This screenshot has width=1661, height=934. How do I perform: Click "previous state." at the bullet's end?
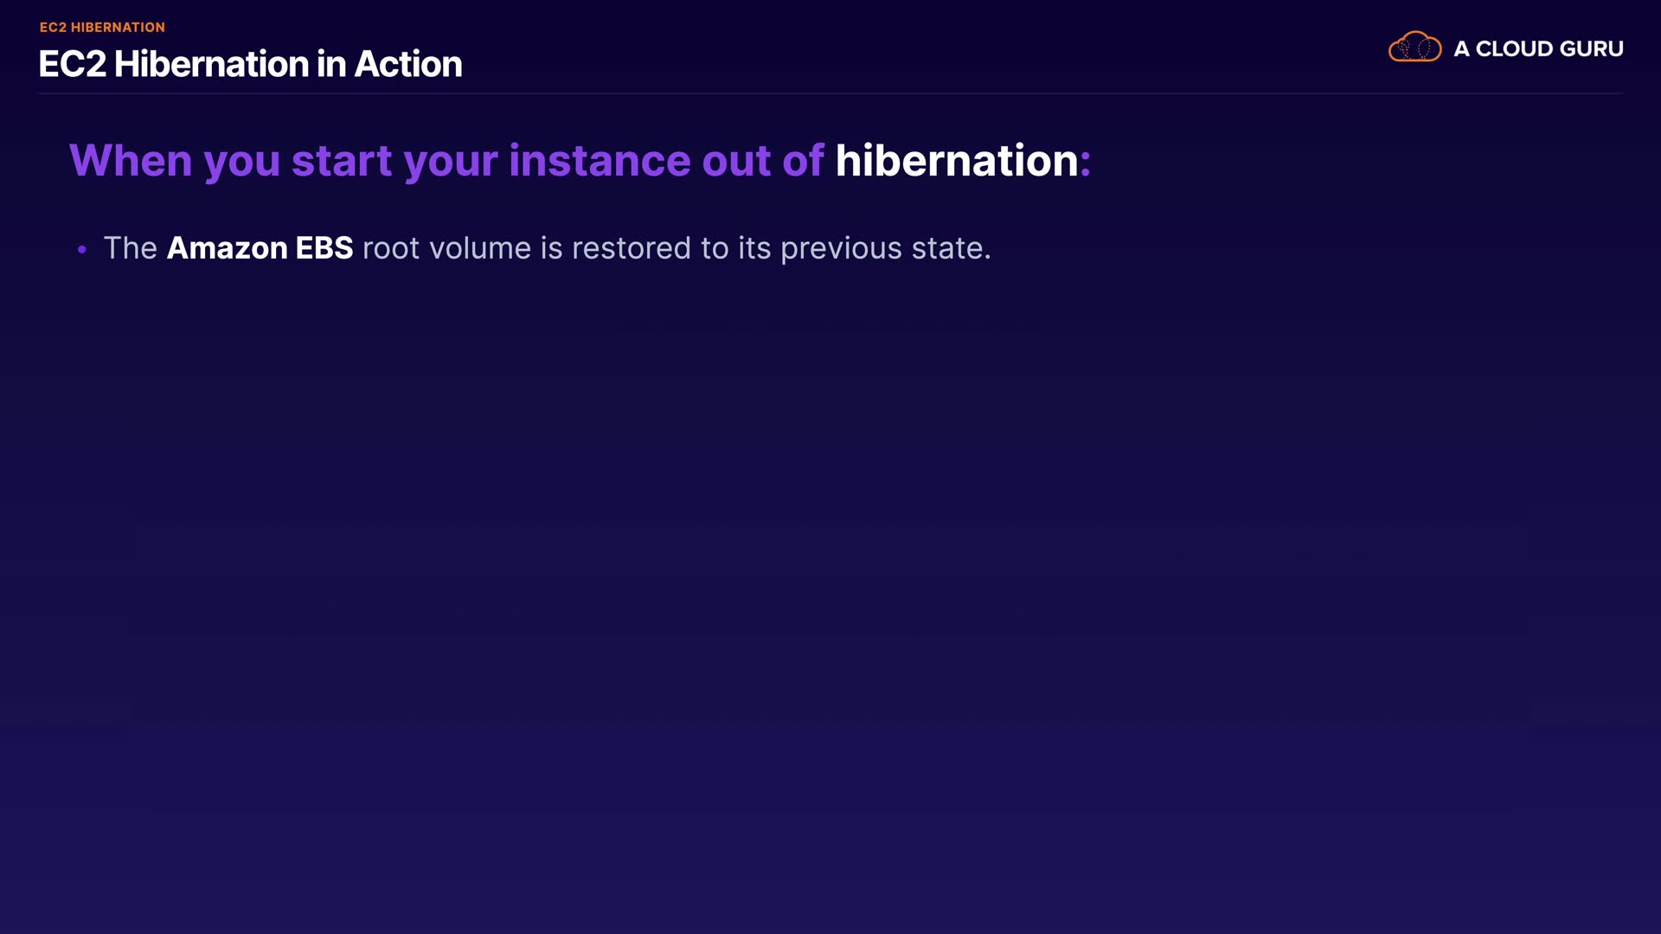pos(885,248)
